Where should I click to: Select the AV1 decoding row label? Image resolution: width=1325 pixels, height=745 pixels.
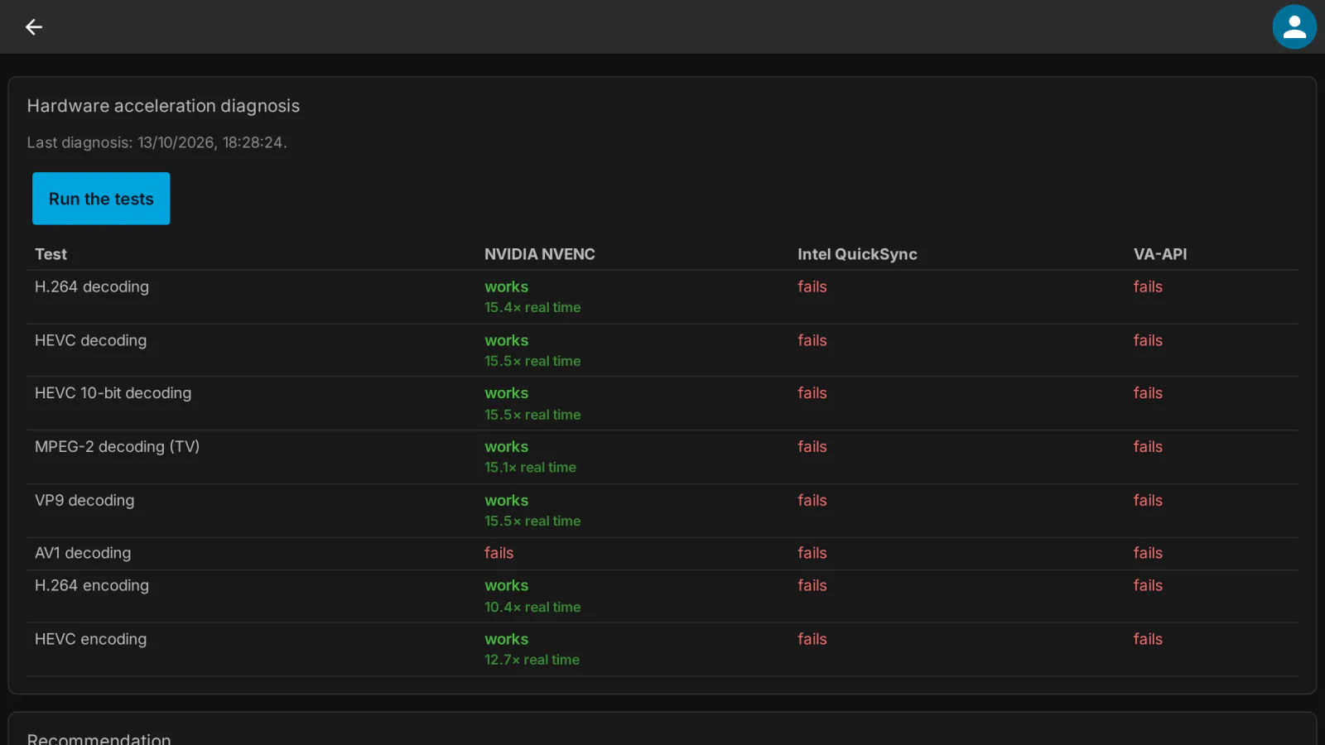(83, 553)
